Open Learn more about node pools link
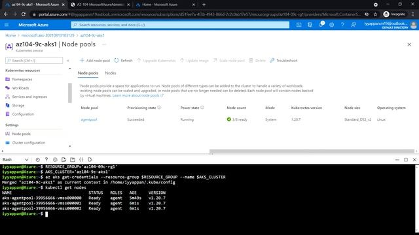 pyautogui.click(x=137, y=95)
